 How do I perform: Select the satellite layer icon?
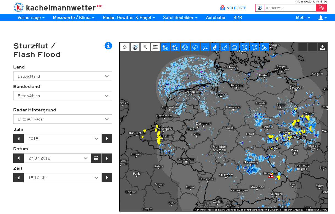tap(264, 47)
